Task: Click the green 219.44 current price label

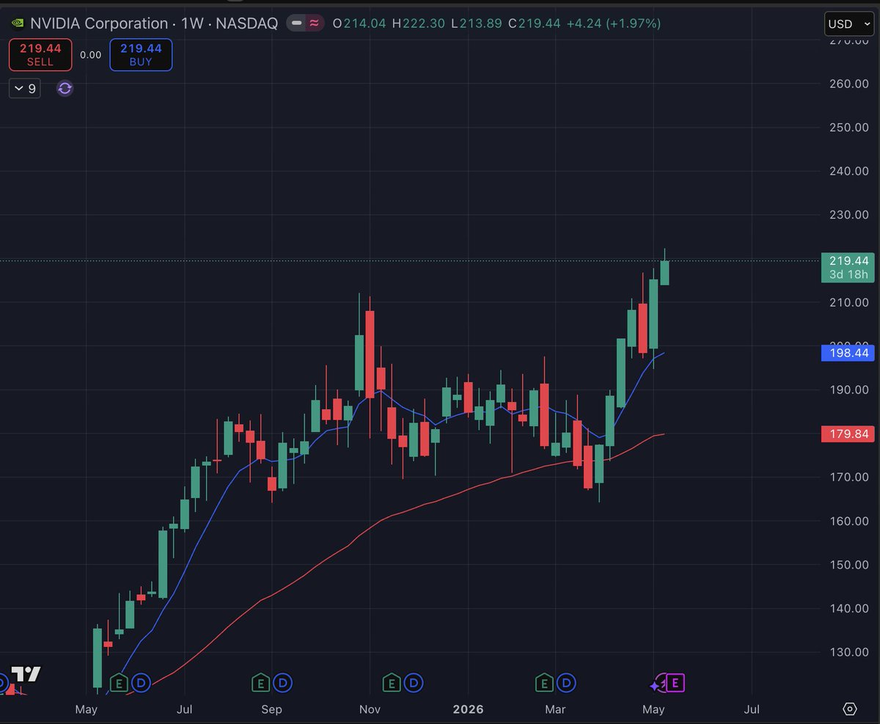Action: (849, 260)
